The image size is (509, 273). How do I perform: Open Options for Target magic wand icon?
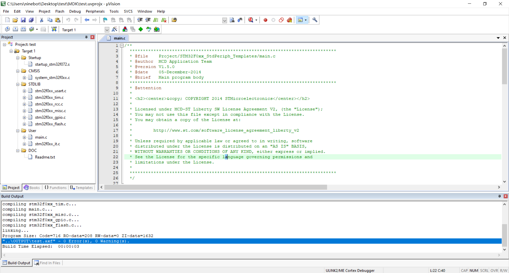click(115, 29)
